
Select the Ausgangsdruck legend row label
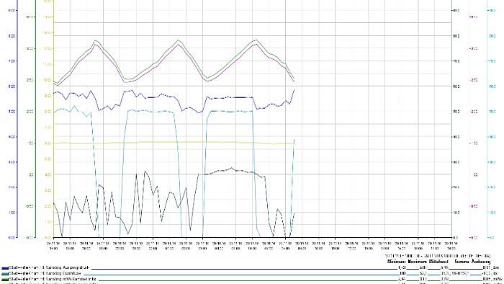pyautogui.click(x=49, y=268)
